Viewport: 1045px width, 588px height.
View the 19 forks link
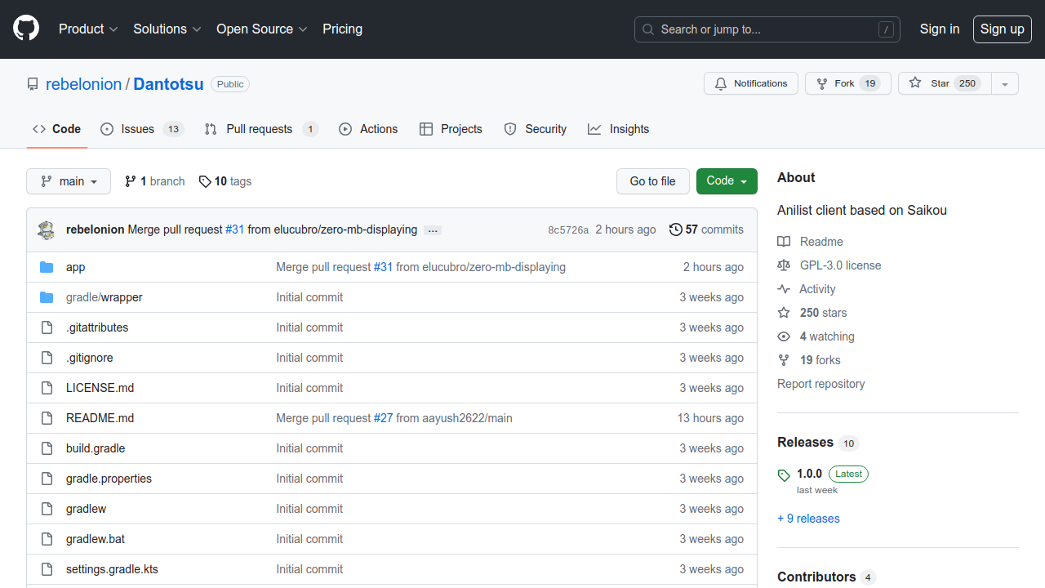pos(808,360)
